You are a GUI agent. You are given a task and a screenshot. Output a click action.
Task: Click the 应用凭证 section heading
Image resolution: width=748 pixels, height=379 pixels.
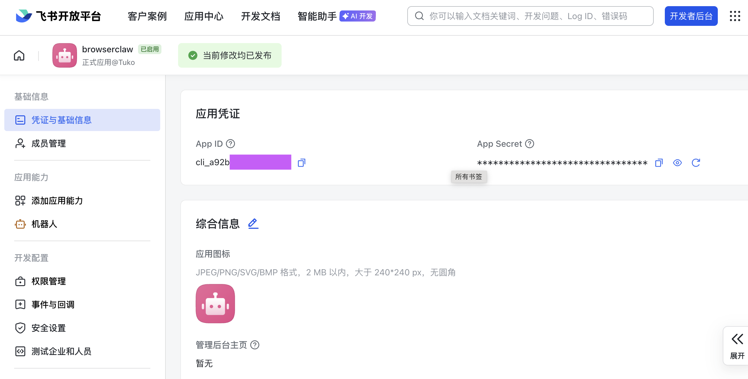[218, 114]
